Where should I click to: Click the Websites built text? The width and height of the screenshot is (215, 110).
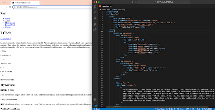(6, 64)
